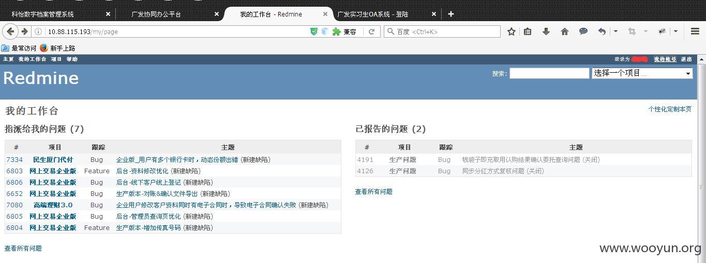Go forward with the browser forward arrow

coord(24,31)
